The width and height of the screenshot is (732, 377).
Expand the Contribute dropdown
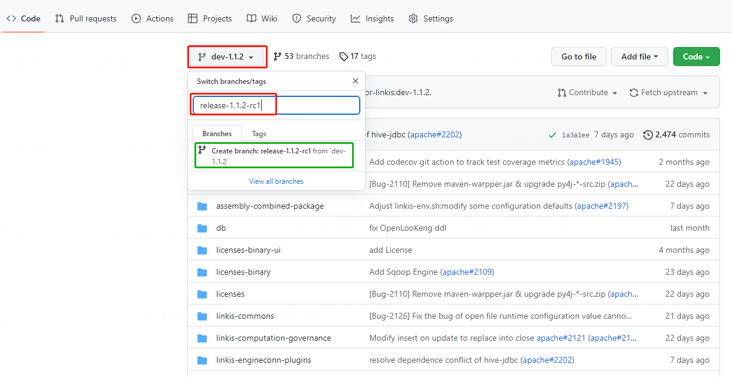[587, 93]
